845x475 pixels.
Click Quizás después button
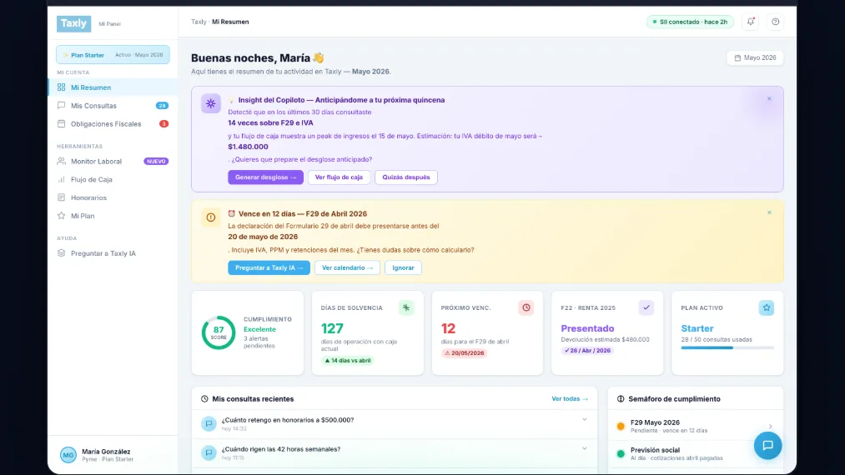click(x=406, y=177)
